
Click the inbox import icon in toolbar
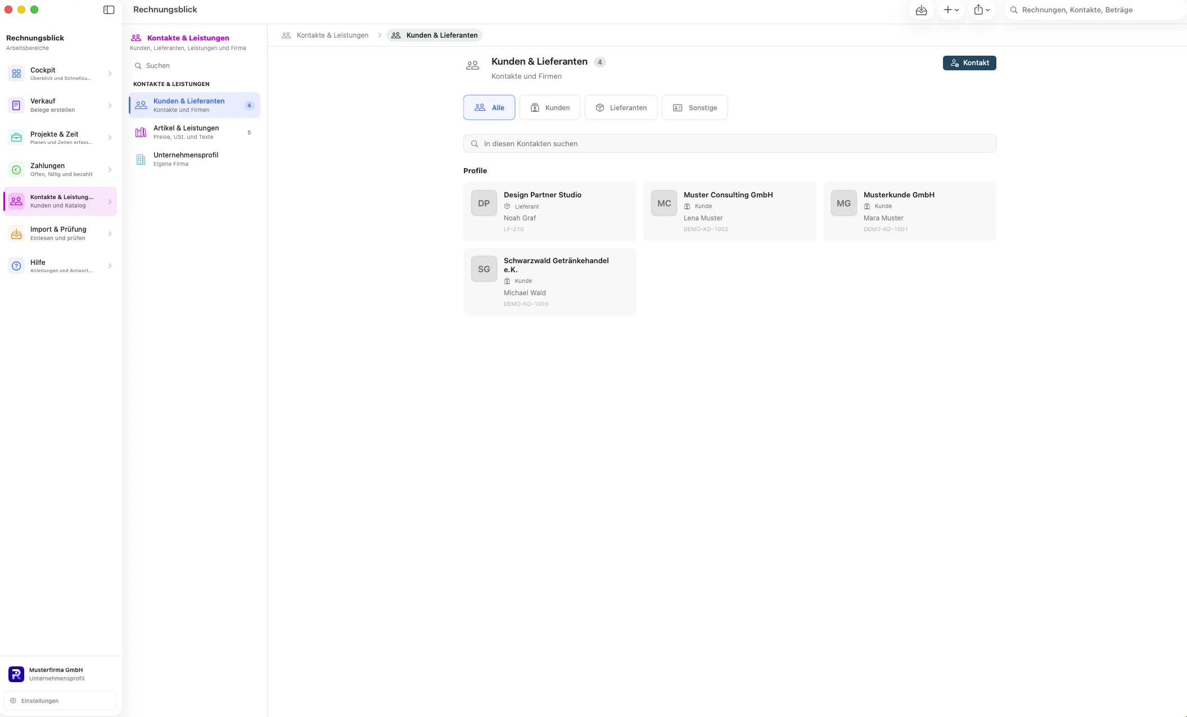coord(921,10)
